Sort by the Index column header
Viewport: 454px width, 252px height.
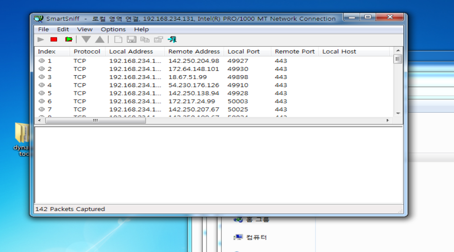(x=52, y=52)
